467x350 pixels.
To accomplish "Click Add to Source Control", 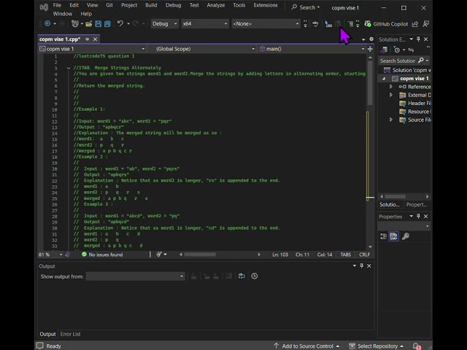I will [x=306, y=346].
